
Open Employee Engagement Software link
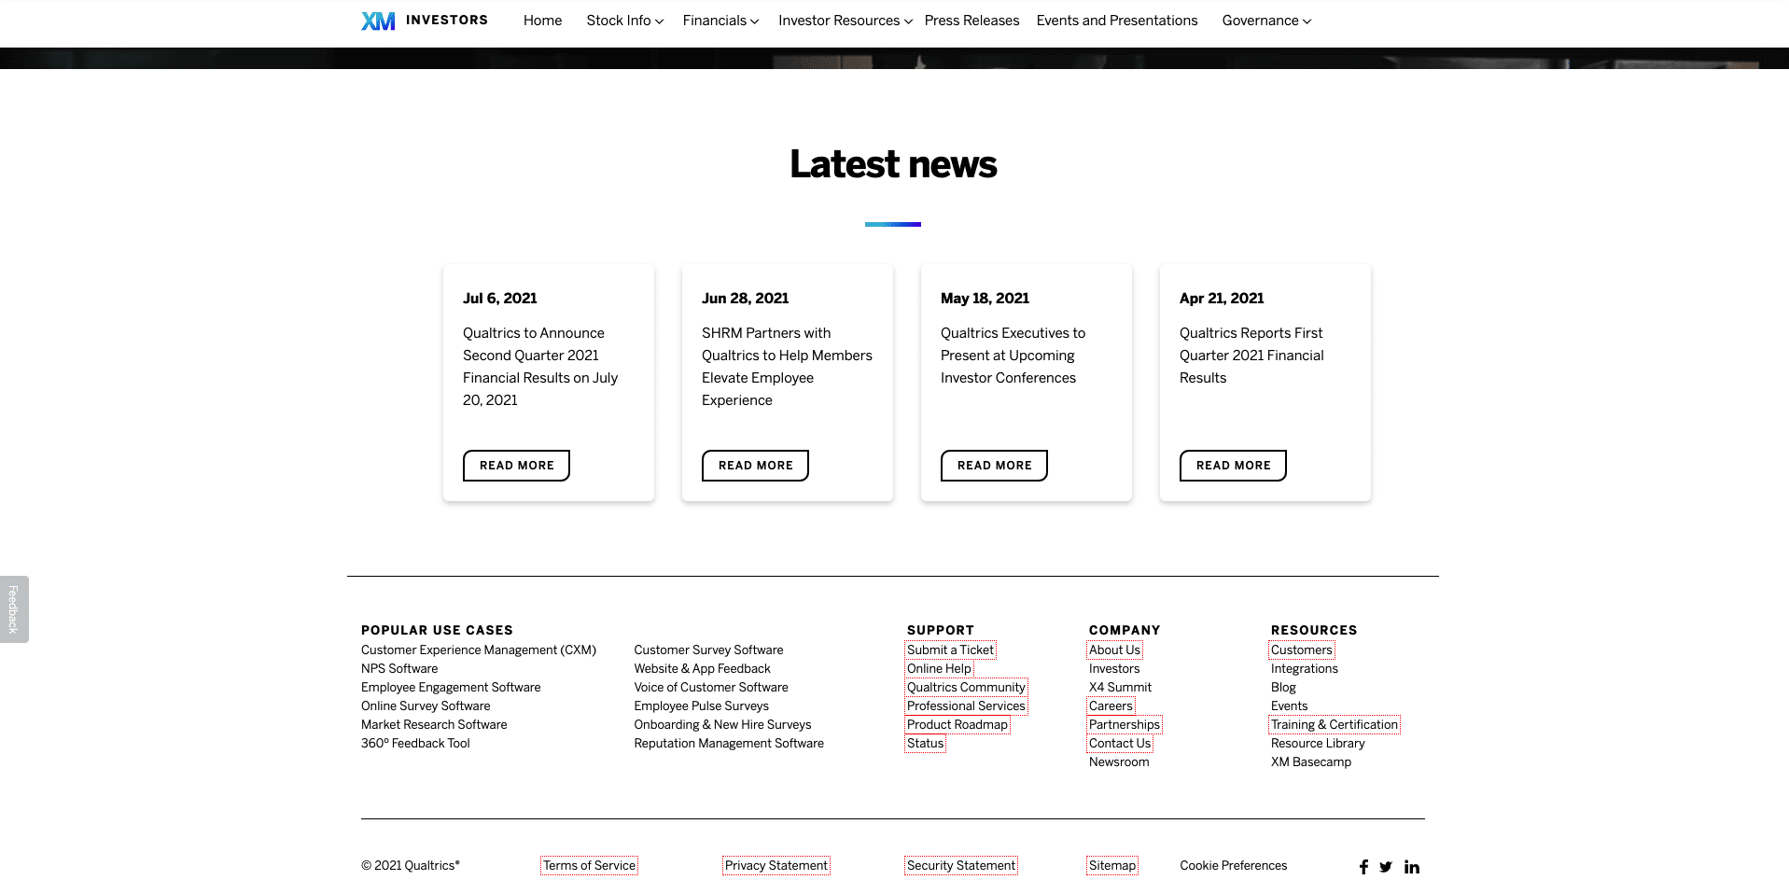pos(451,688)
